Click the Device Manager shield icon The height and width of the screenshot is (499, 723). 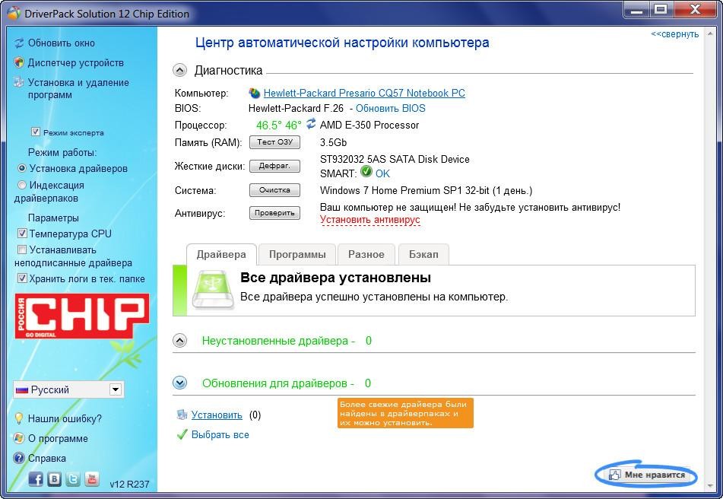coord(19,62)
